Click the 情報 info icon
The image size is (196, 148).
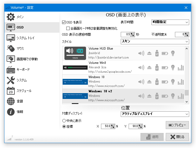(11, 112)
